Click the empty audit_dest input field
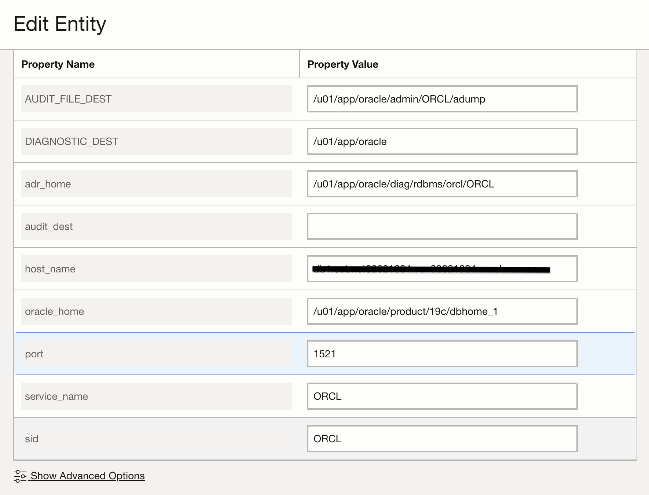The image size is (649, 495). point(442,226)
